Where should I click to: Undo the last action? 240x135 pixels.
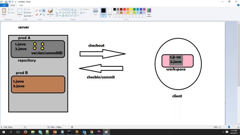point(9,1)
